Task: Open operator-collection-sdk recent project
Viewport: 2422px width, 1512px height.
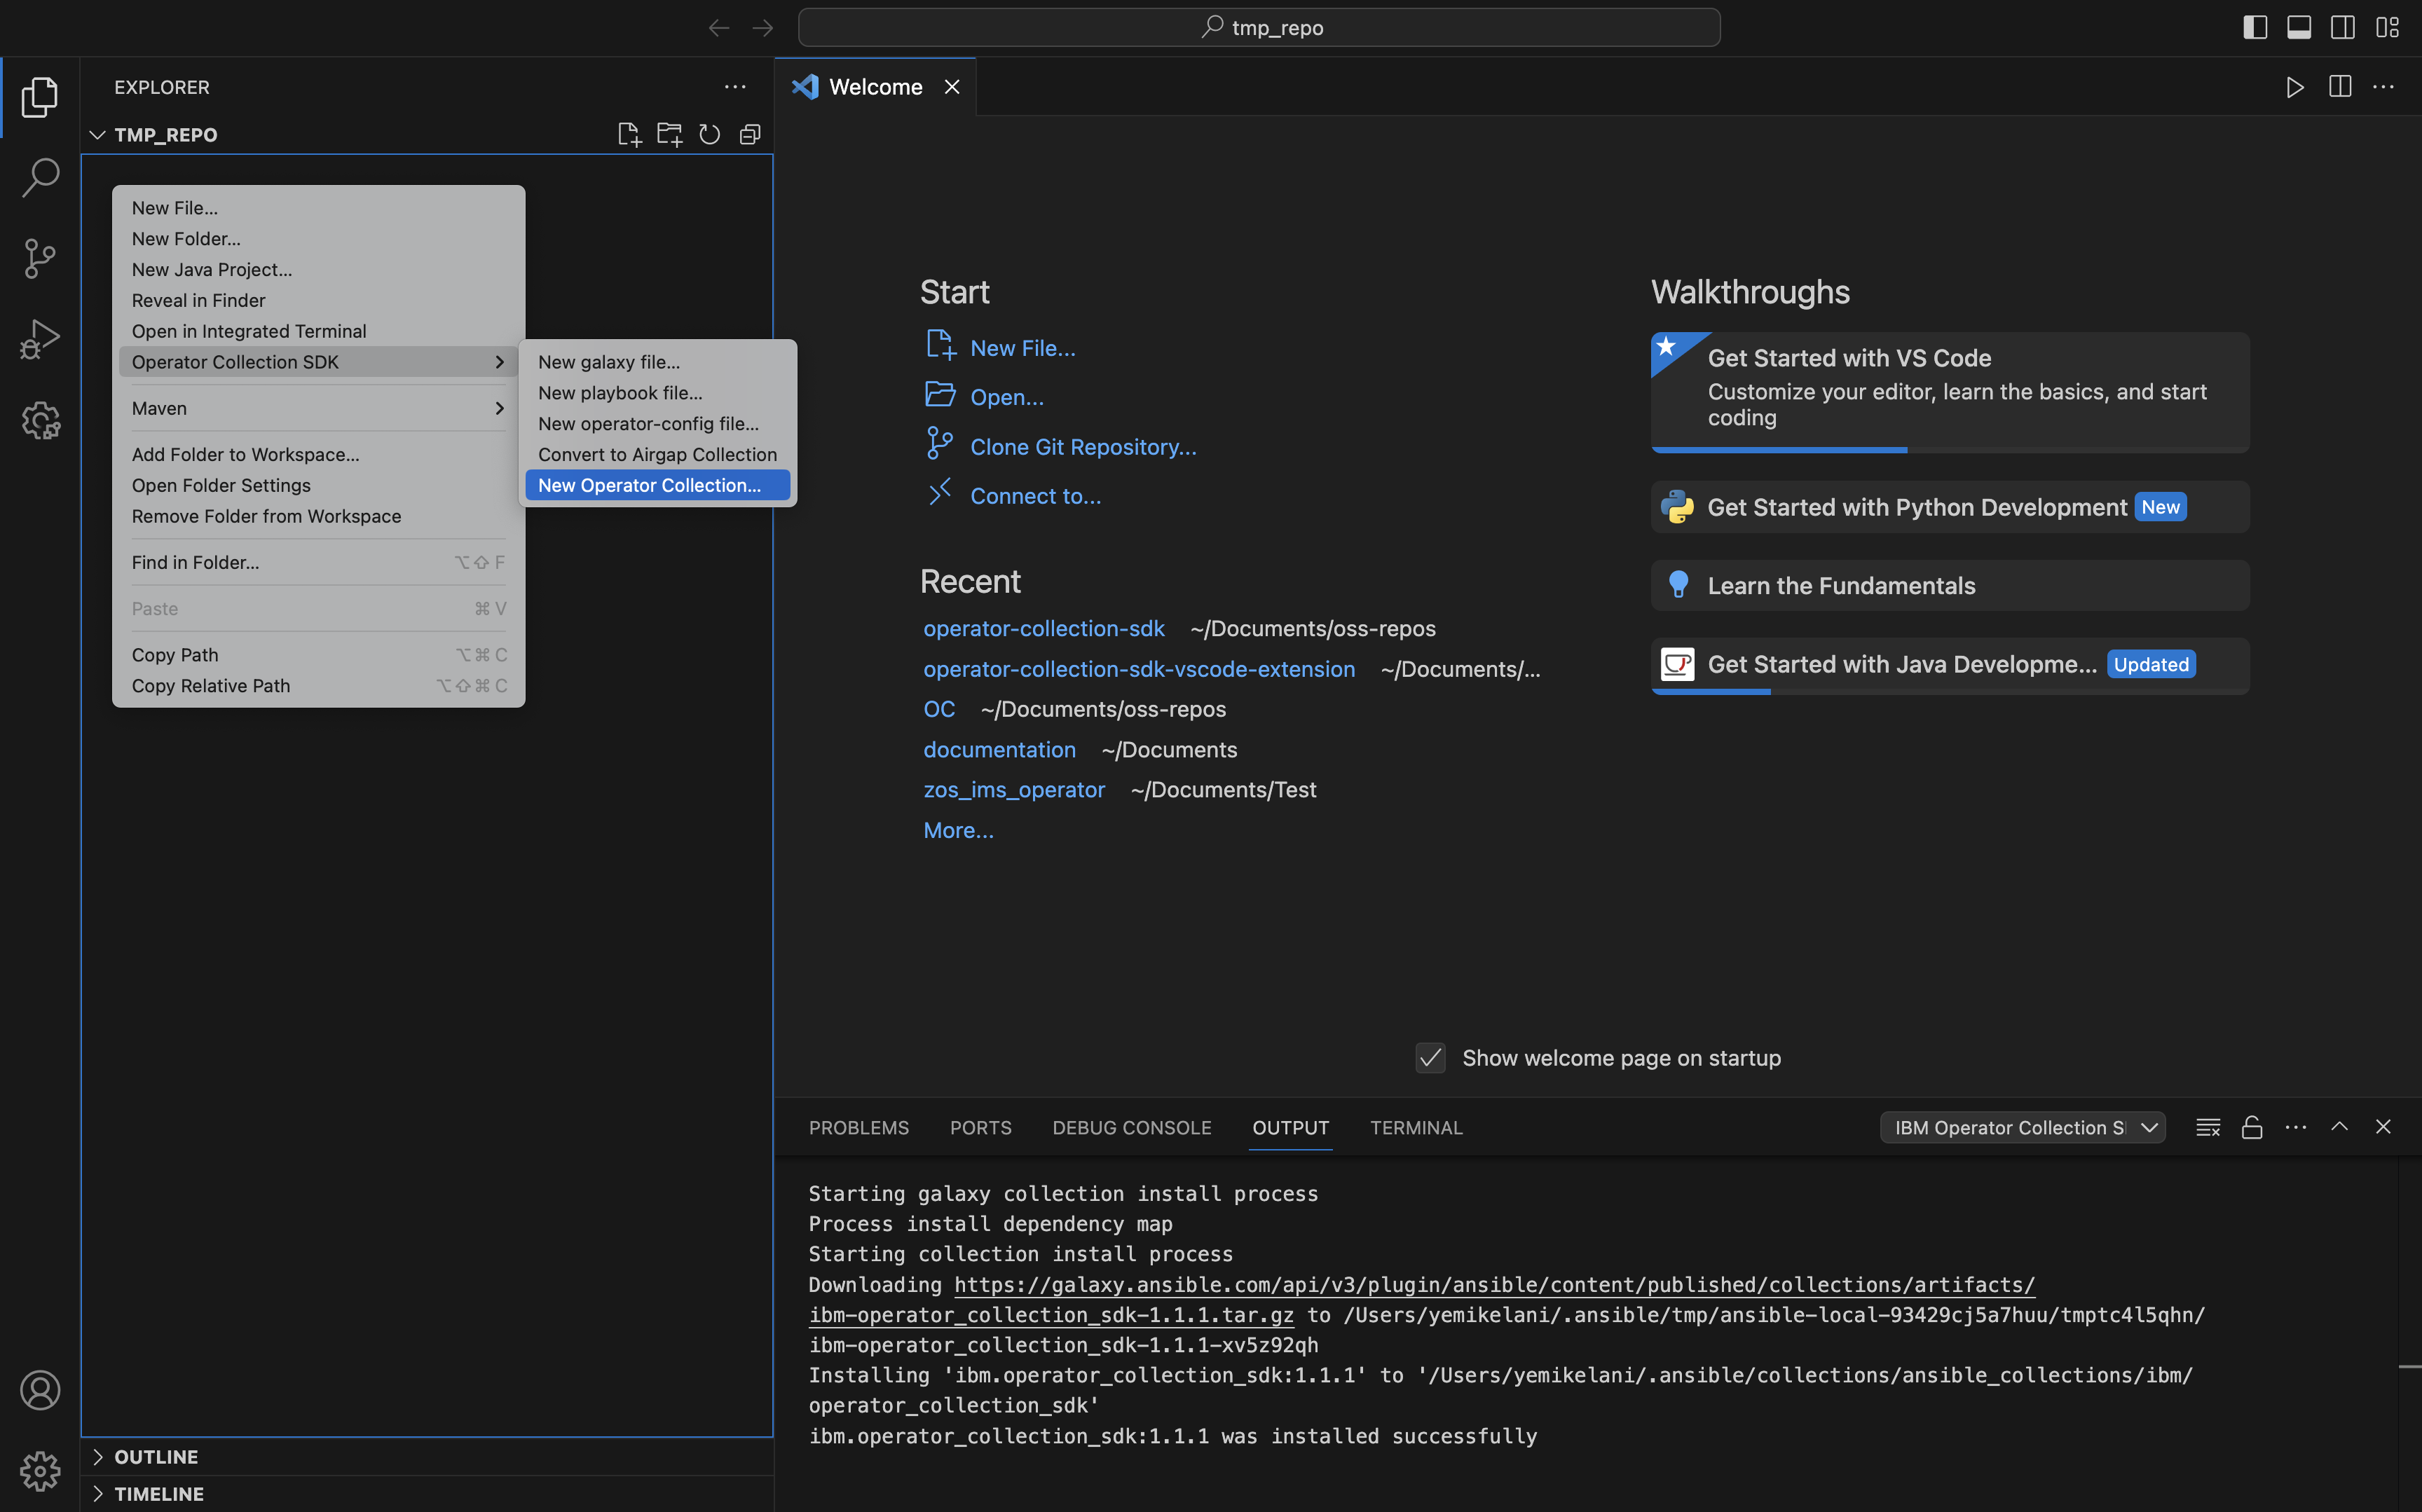Action: (x=1042, y=627)
